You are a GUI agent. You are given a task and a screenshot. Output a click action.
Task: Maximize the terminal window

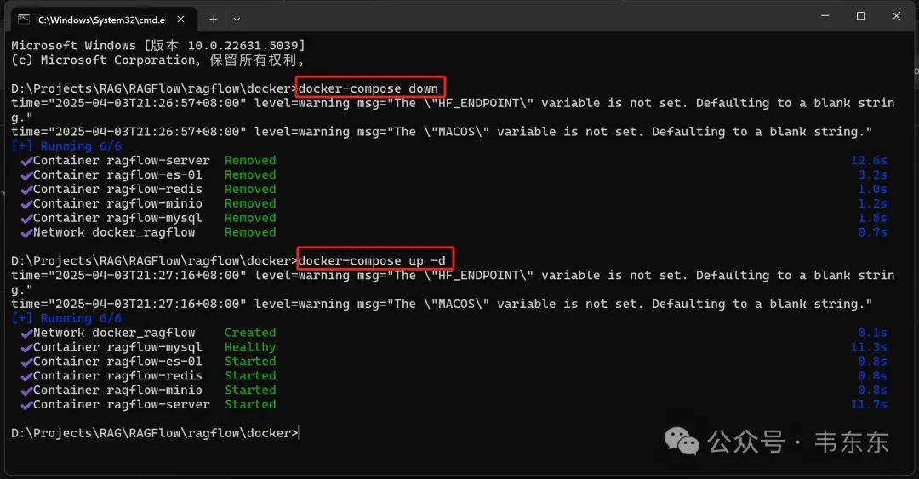point(860,16)
